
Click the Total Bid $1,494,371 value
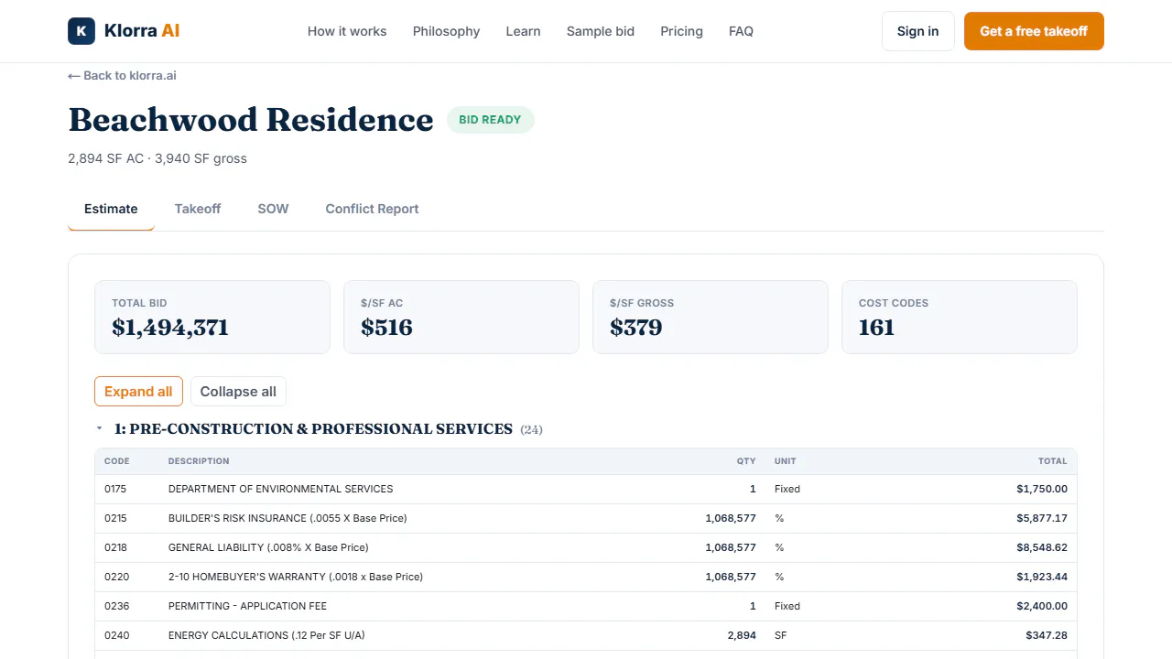(170, 328)
